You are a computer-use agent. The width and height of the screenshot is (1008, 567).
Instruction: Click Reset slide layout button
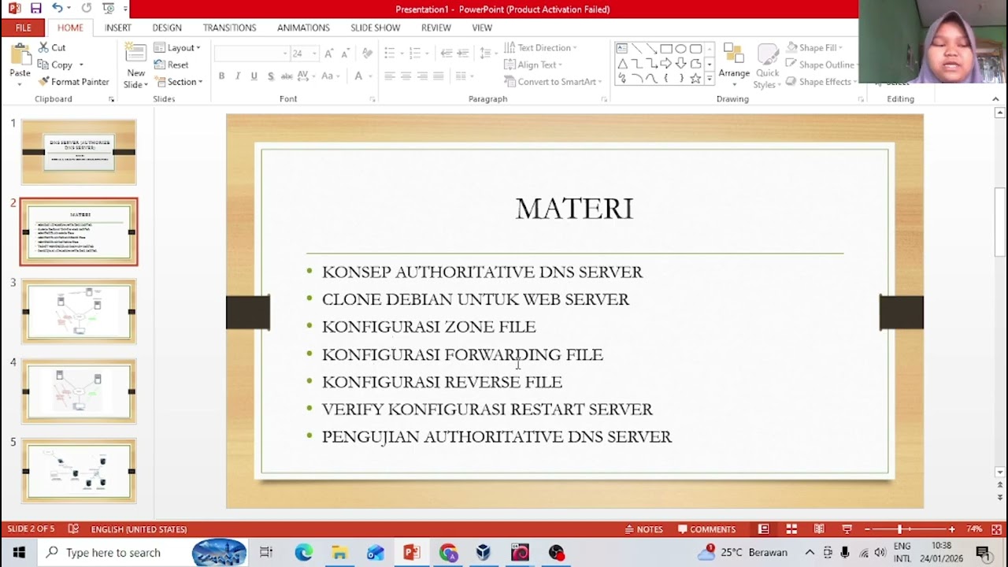[171, 65]
